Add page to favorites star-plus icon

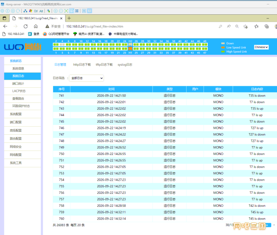tap(245, 26)
